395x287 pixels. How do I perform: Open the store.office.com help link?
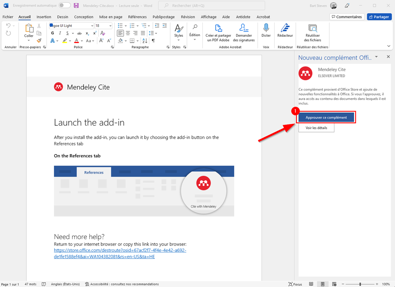[120, 253]
